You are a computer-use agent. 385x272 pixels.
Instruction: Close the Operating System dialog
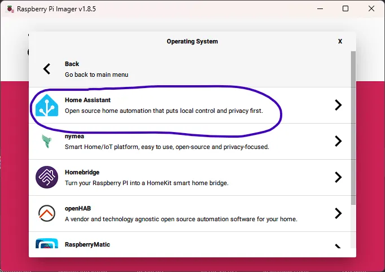tap(340, 41)
